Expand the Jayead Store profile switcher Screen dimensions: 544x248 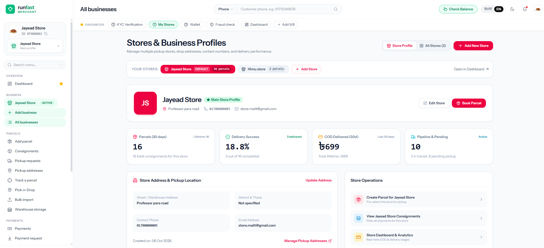pyautogui.click(x=35, y=46)
